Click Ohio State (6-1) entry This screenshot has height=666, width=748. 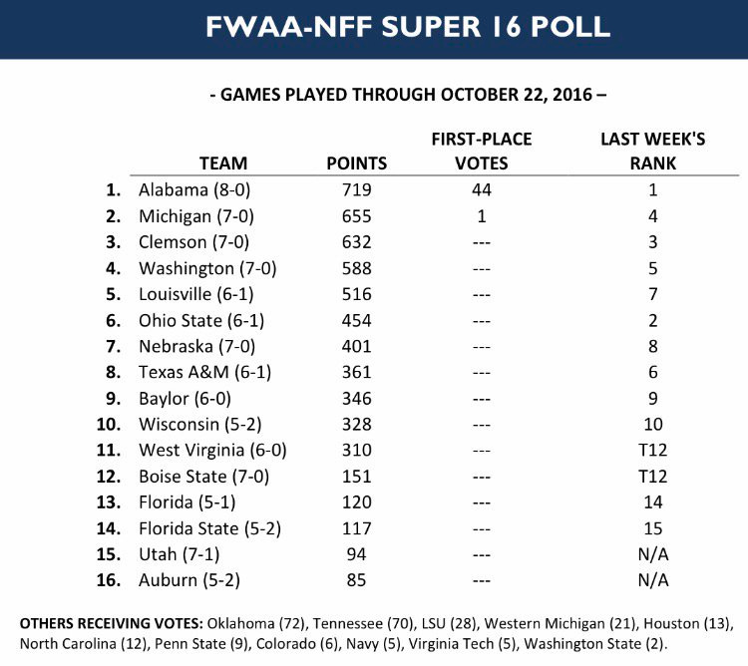click(201, 320)
